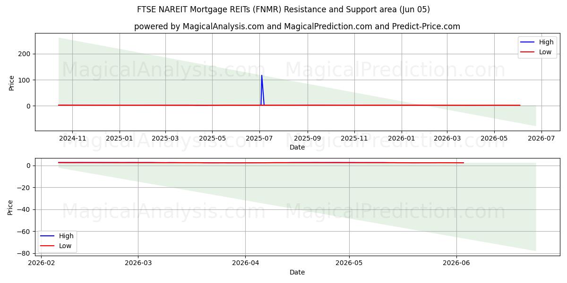Click the 2026-03 tick label on top chart
This screenshot has width=567, height=283.
coord(447,139)
